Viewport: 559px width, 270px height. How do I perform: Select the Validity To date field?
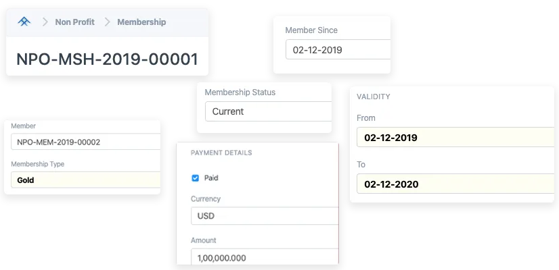click(x=454, y=184)
